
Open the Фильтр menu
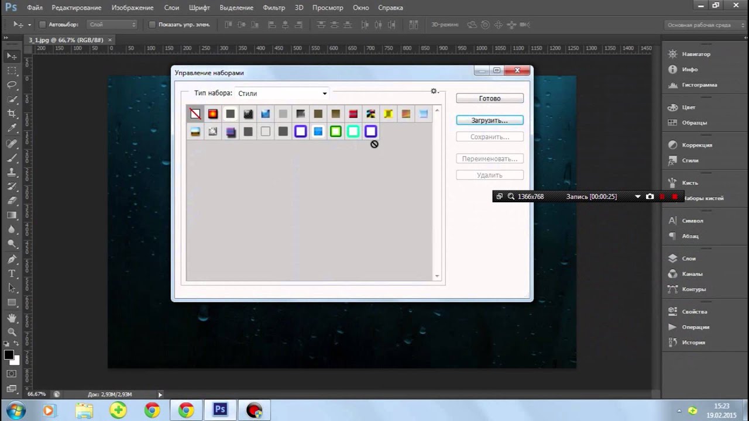point(274,8)
